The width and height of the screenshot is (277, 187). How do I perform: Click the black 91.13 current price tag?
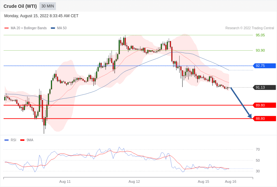[x=265, y=87]
